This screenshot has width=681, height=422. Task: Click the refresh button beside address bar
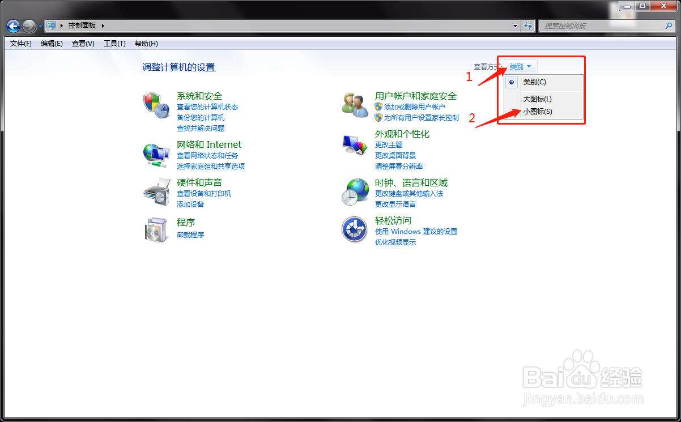tap(529, 25)
